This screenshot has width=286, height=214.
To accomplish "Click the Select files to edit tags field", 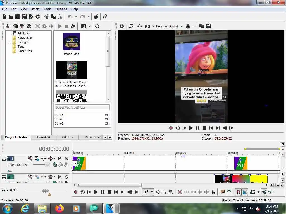I will (82, 108).
